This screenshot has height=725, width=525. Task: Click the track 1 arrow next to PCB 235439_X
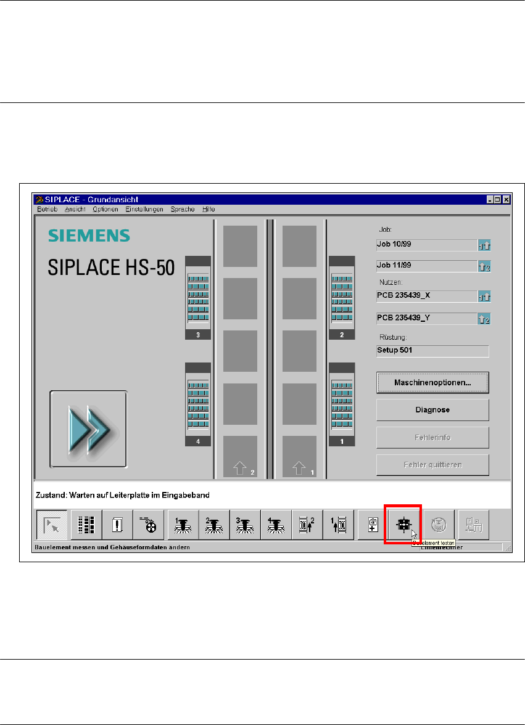pyautogui.click(x=484, y=297)
